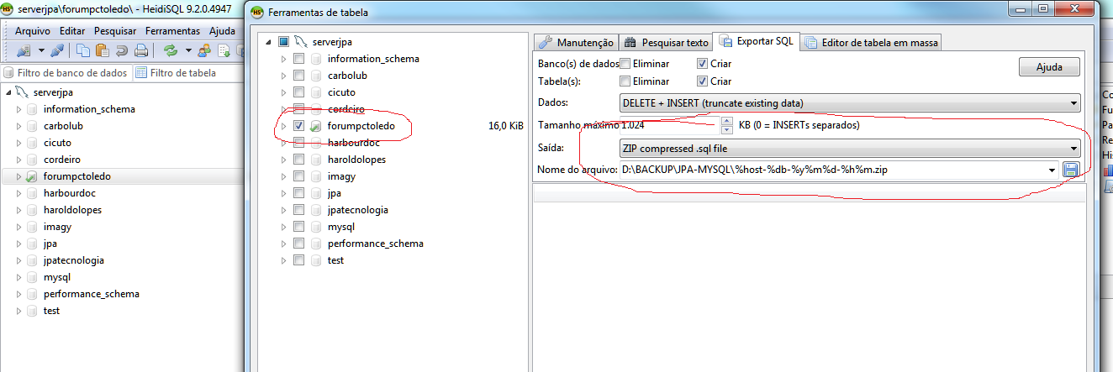This screenshot has width=1113, height=372.
Task: Click serverjpa server icon in main window tree
Action: pyautogui.click(x=21, y=92)
